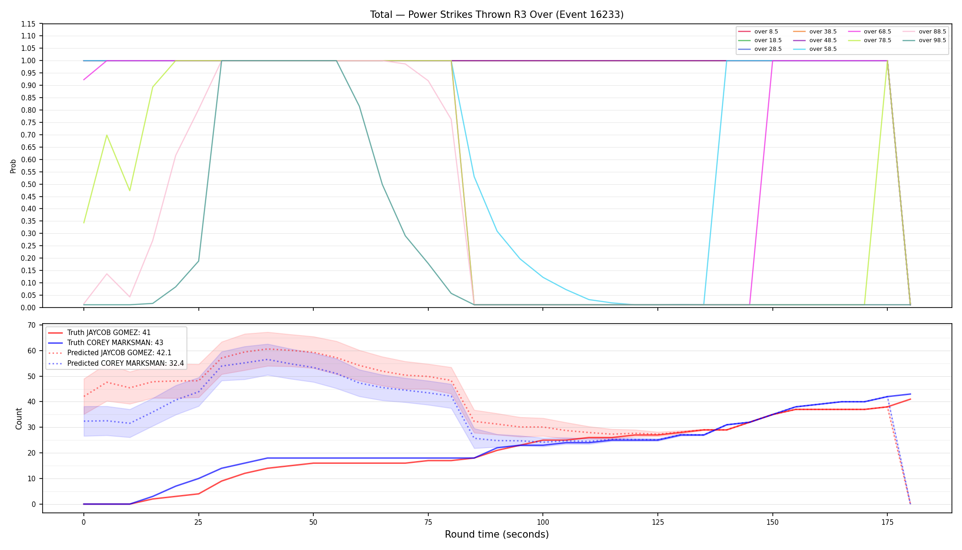Click the 0.00 tick on the Prob axis

(28, 308)
